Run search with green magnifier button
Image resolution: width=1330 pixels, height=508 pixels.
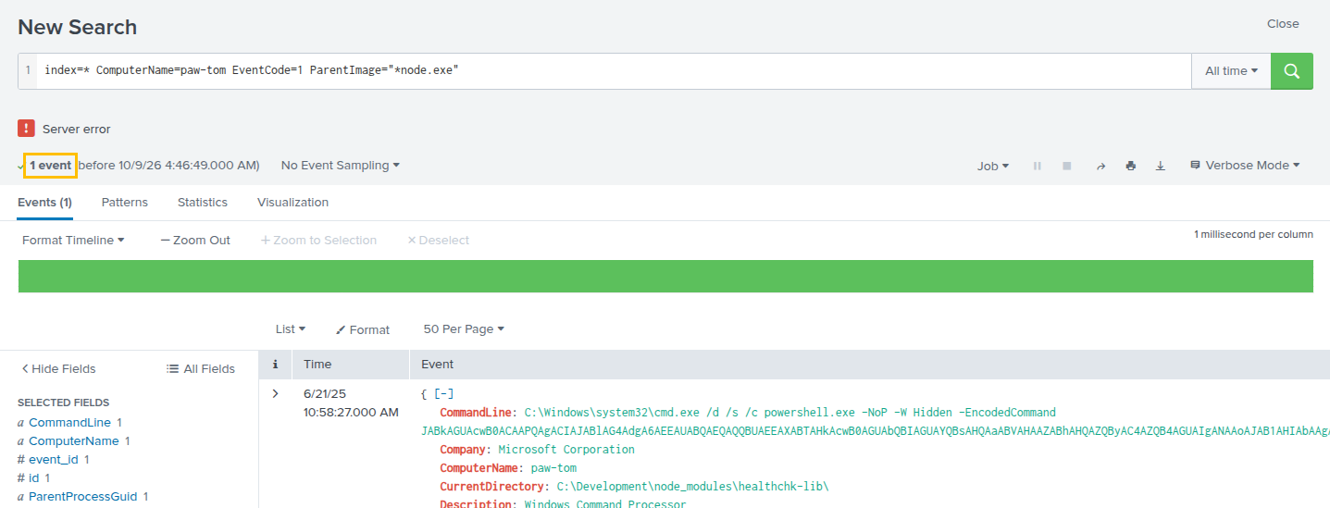coord(1292,71)
